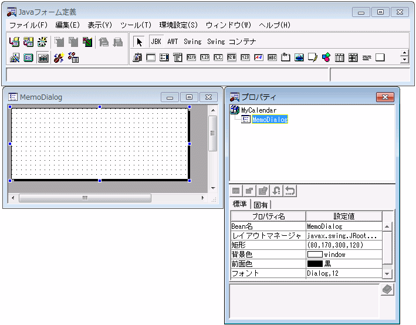Click scroll-down arrow of property table
Image resolution: width=416 pixels, height=325 pixels.
pos(387,274)
